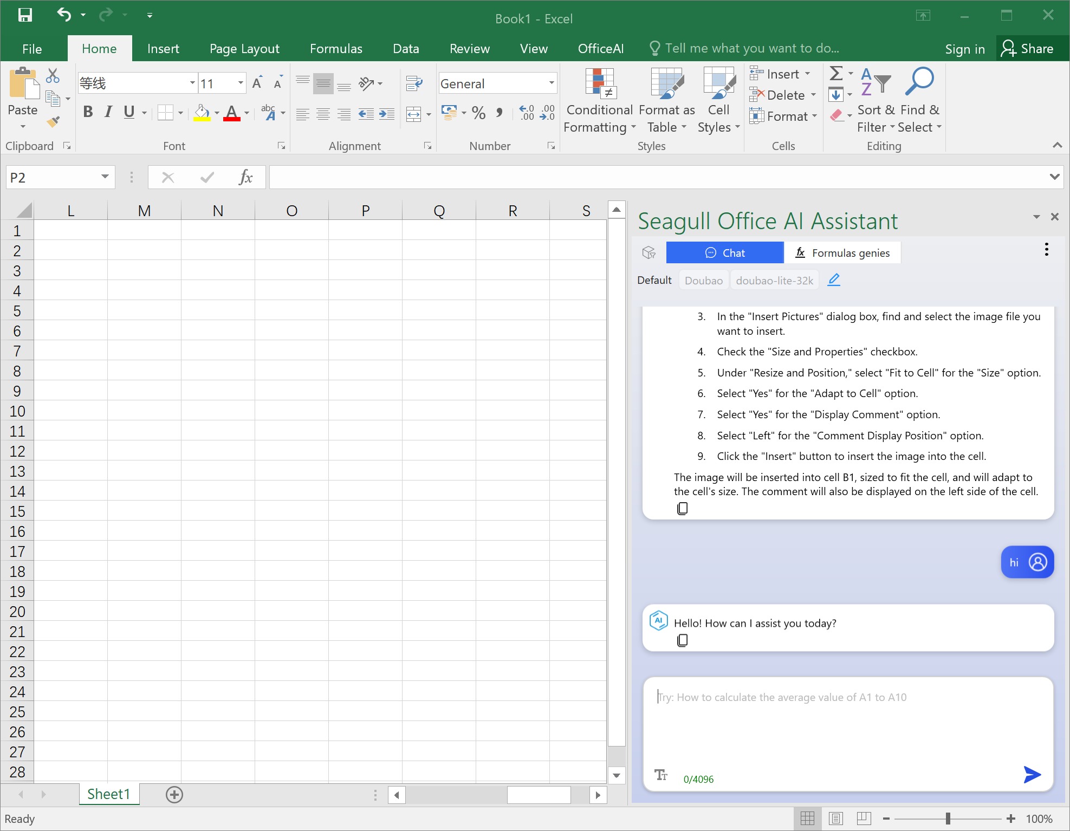Toggle Wrap Text
The height and width of the screenshot is (831, 1070).
point(414,83)
